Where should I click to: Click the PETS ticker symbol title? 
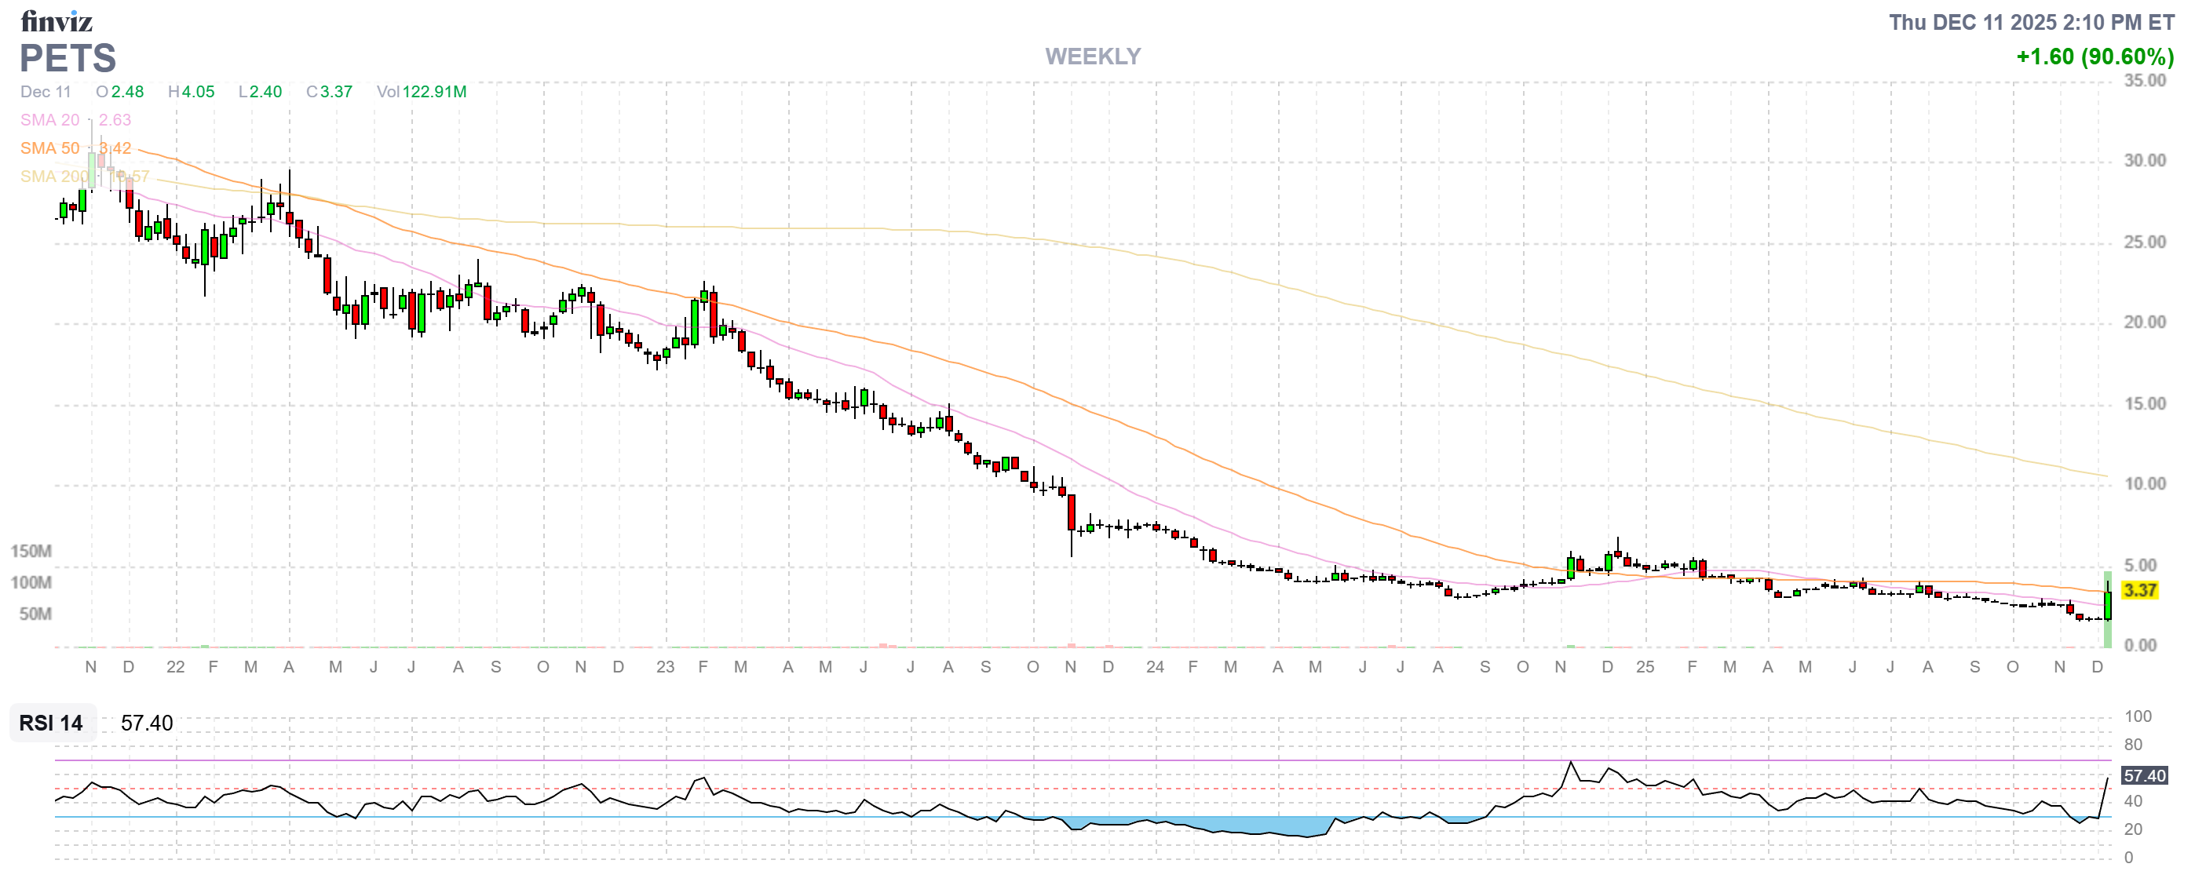[68, 59]
